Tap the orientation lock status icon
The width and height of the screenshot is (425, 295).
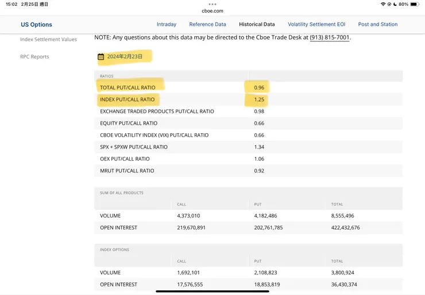pos(389,4)
